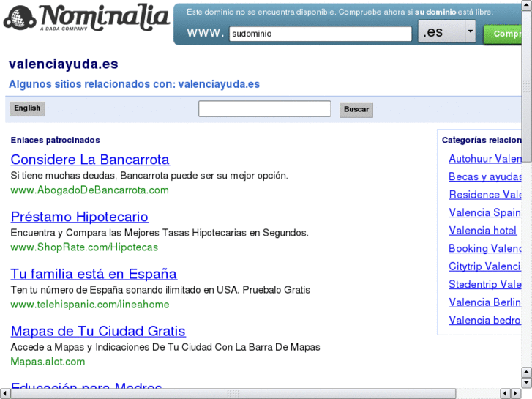The height and width of the screenshot is (399, 532).
Task: Click the vertical scrollbar down arrow at bottom
Action: pyautogui.click(x=527, y=383)
